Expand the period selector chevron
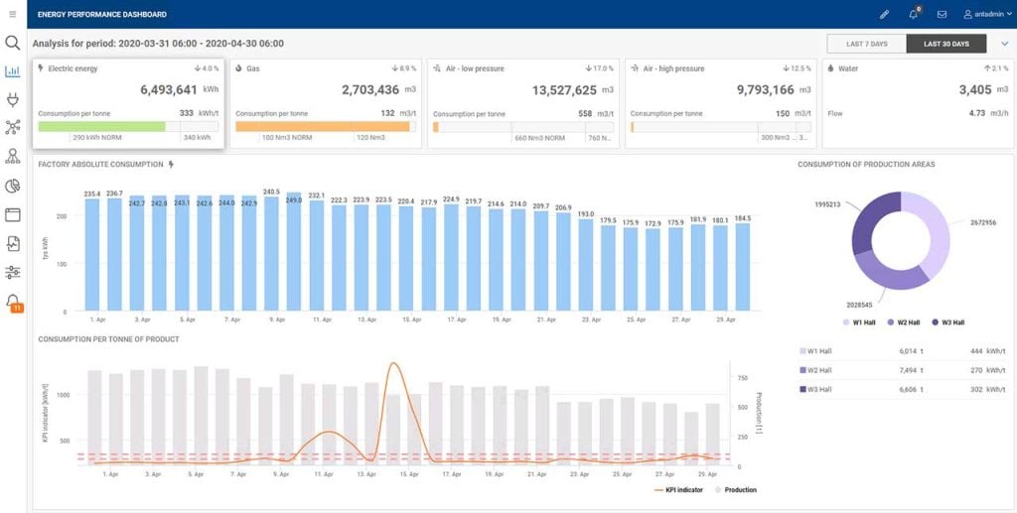Image resolution: width=1017 pixels, height=513 pixels. 1005,44
